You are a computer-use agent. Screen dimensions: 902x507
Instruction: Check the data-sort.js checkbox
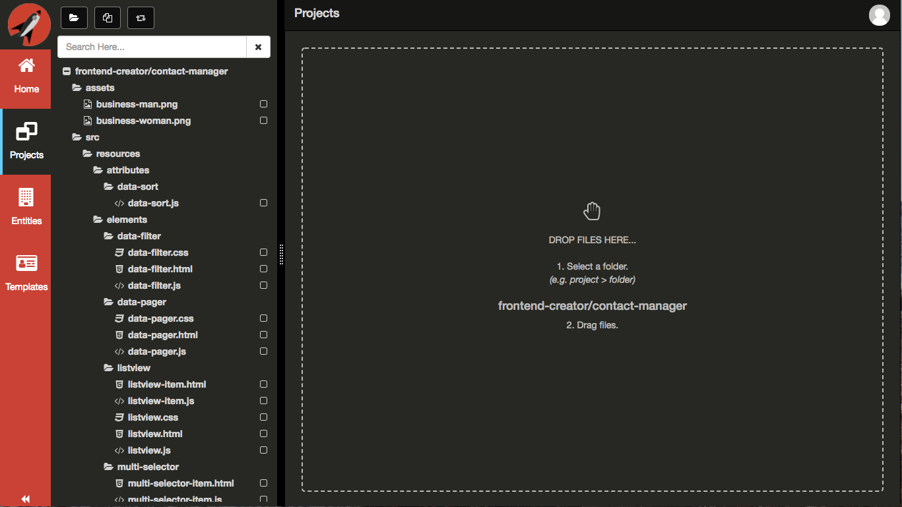[x=263, y=203]
